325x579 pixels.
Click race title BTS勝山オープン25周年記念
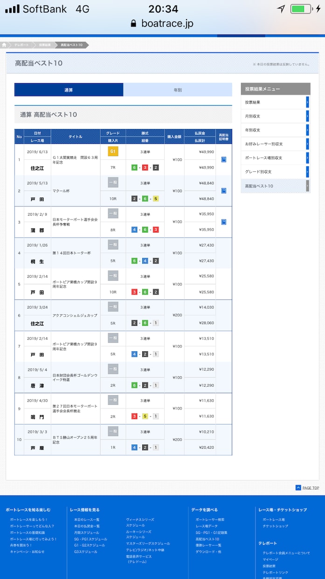coord(75,439)
